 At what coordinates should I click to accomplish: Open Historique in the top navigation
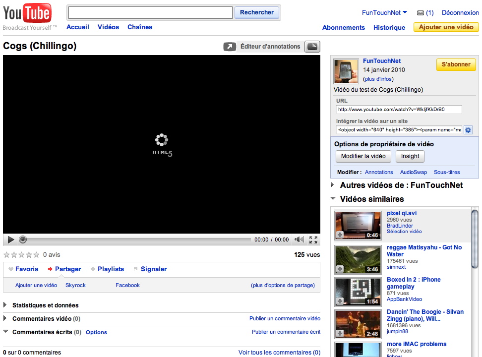point(389,28)
